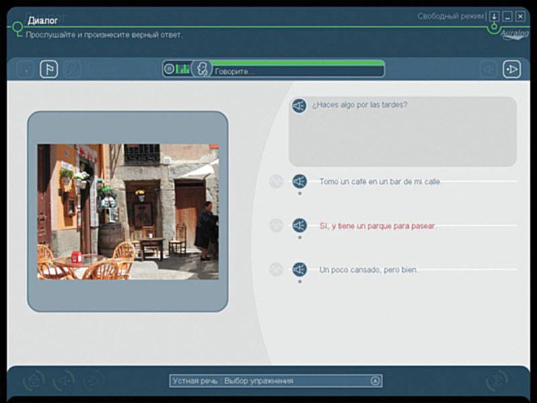Click waveform icon beside "Sí, y tiene un parque" answer

(x=276, y=225)
